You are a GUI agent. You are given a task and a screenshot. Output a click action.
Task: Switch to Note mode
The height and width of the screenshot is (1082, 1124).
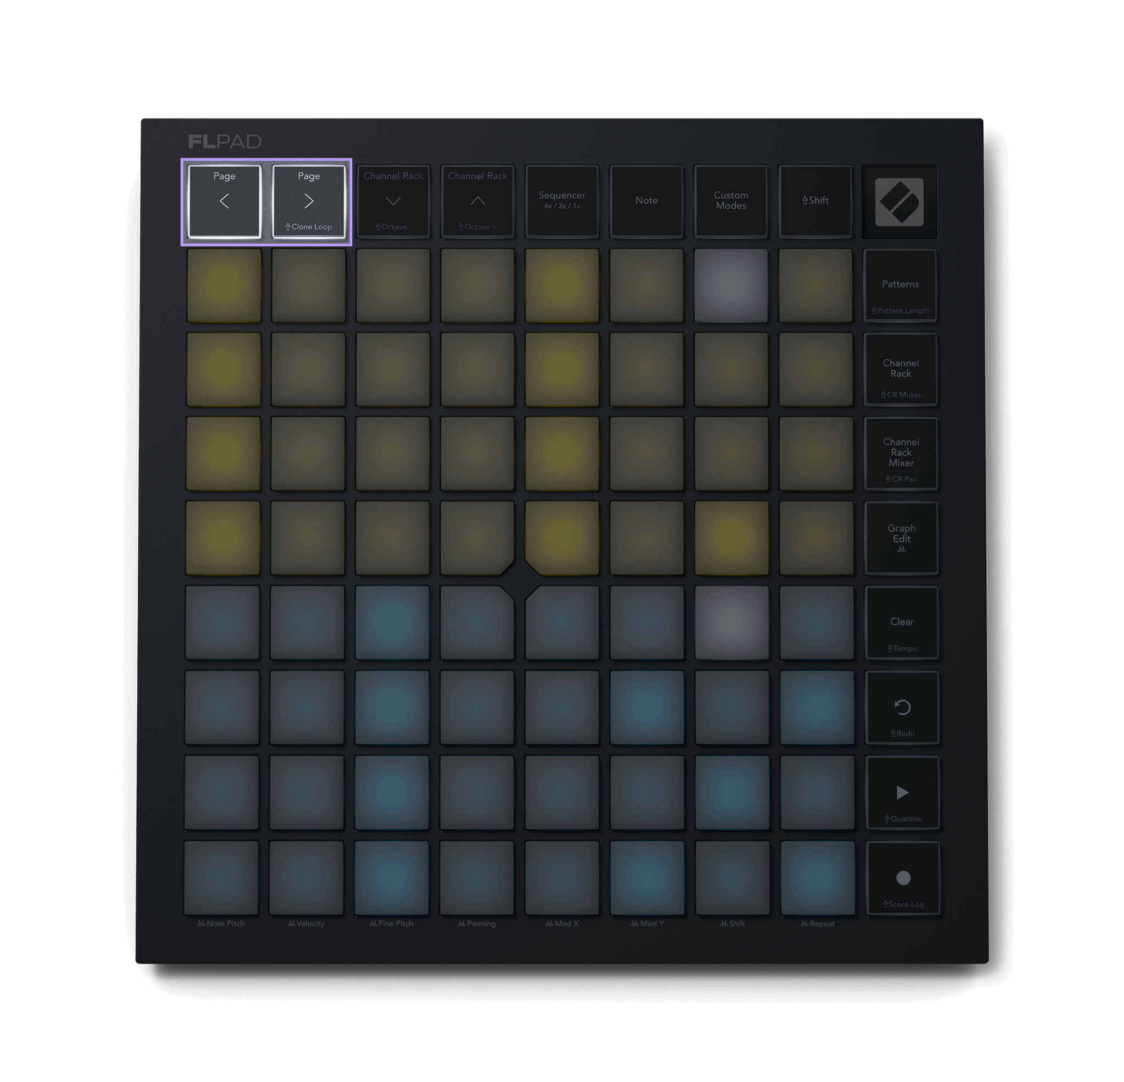[647, 201]
